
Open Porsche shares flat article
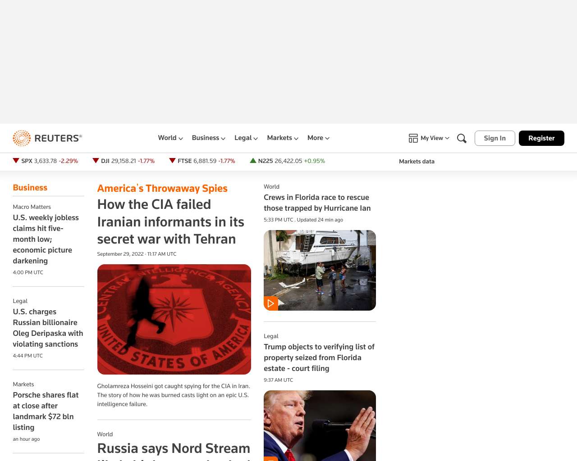coord(46,411)
